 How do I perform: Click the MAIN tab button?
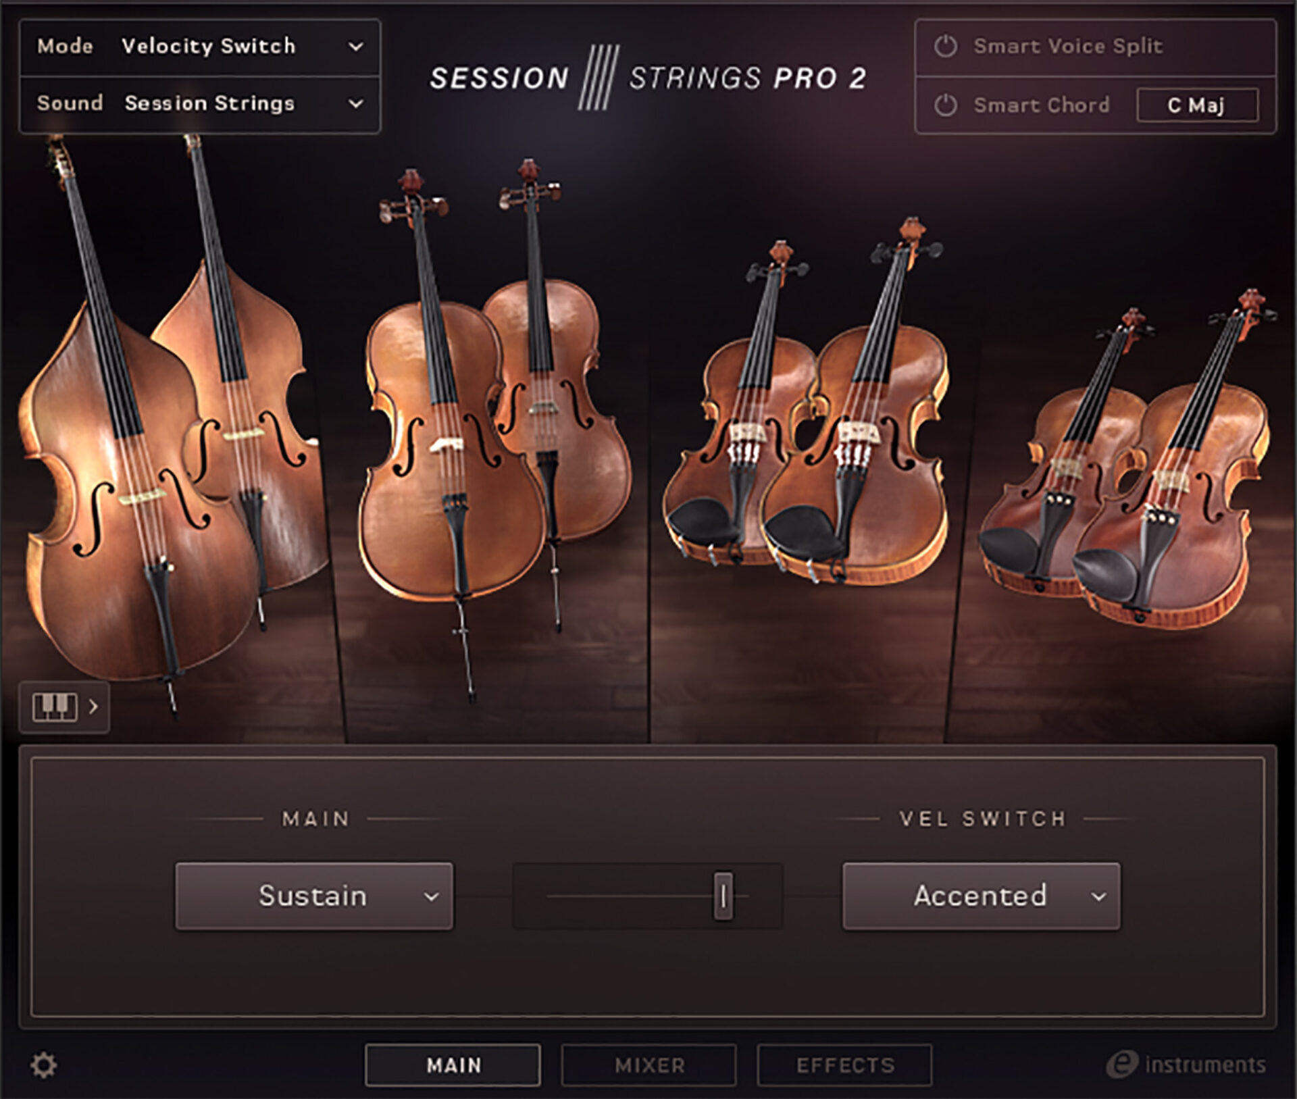tap(453, 1064)
